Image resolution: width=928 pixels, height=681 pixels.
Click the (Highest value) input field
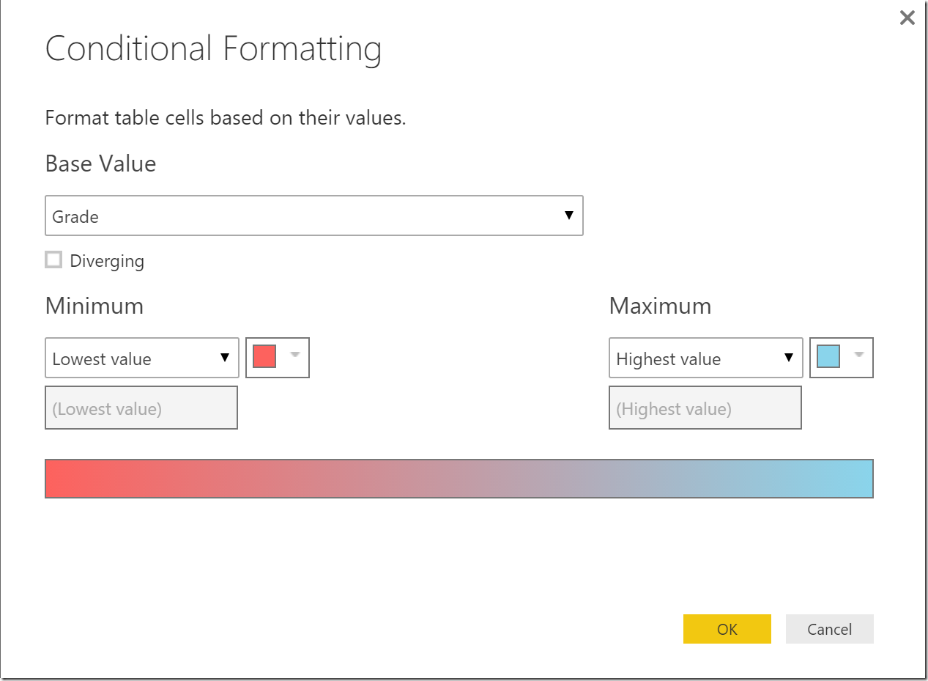[705, 408]
